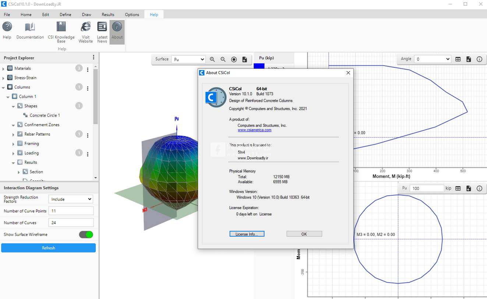Click the About info icon

tap(117, 27)
